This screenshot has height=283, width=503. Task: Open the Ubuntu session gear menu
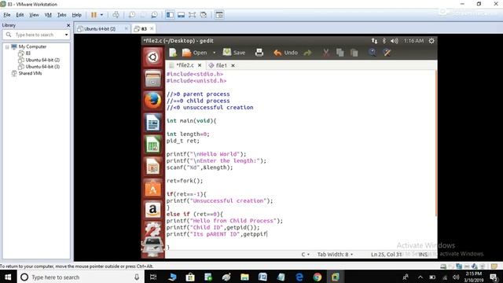click(x=431, y=41)
